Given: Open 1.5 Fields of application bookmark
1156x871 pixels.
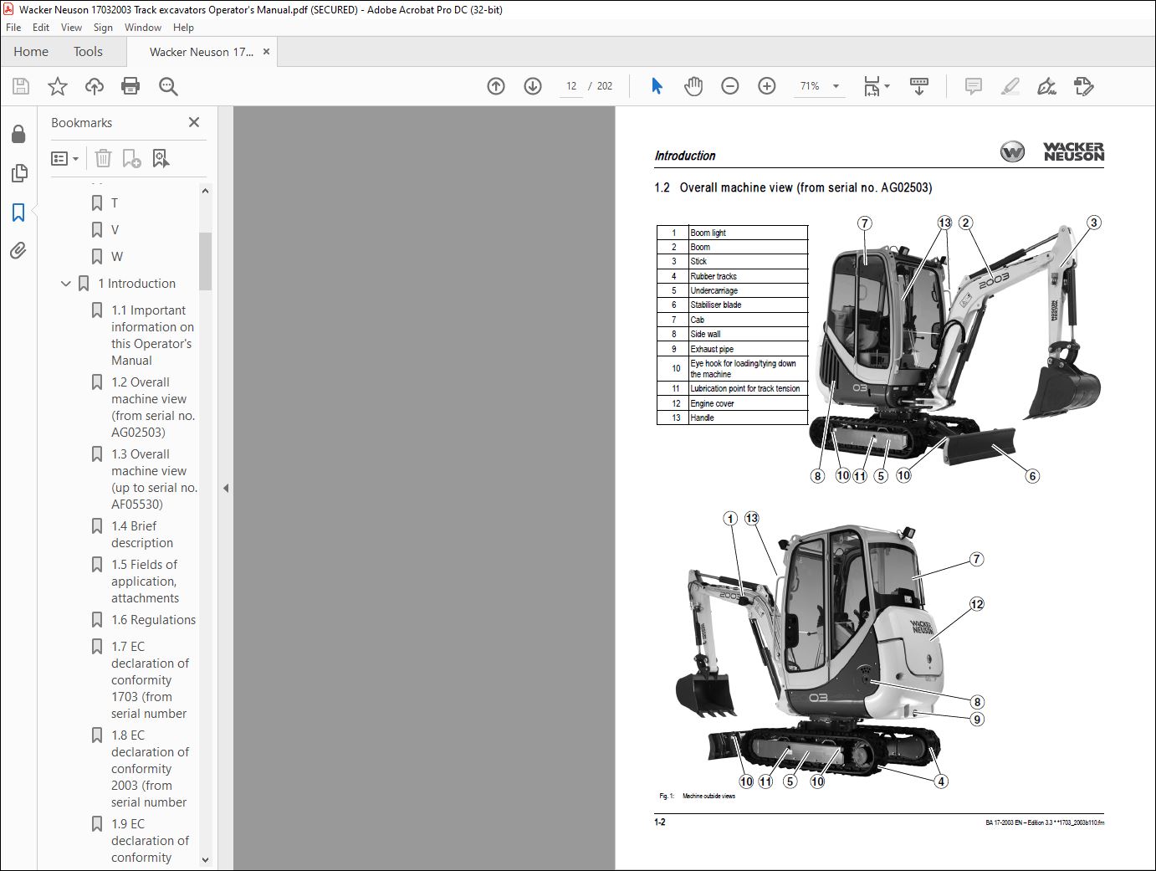Looking at the screenshot, I should click(145, 582).
